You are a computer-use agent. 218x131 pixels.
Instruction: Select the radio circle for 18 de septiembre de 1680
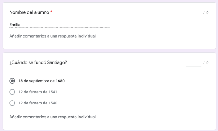(x=12, y=81)
